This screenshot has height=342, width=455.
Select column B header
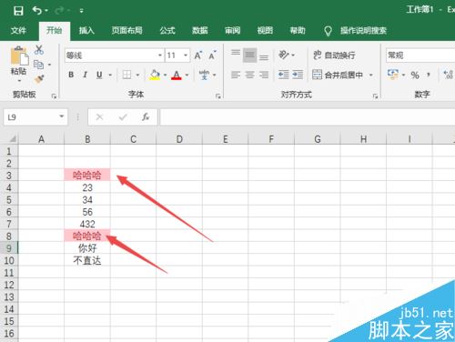click(x=87, y=139)
